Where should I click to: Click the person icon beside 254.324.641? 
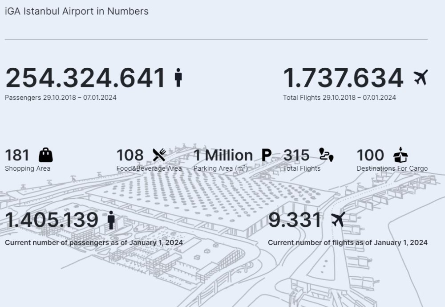coord(178,78)
